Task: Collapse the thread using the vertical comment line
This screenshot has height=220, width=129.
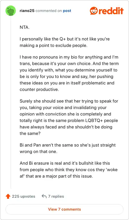Action: (x=11, y=103)
